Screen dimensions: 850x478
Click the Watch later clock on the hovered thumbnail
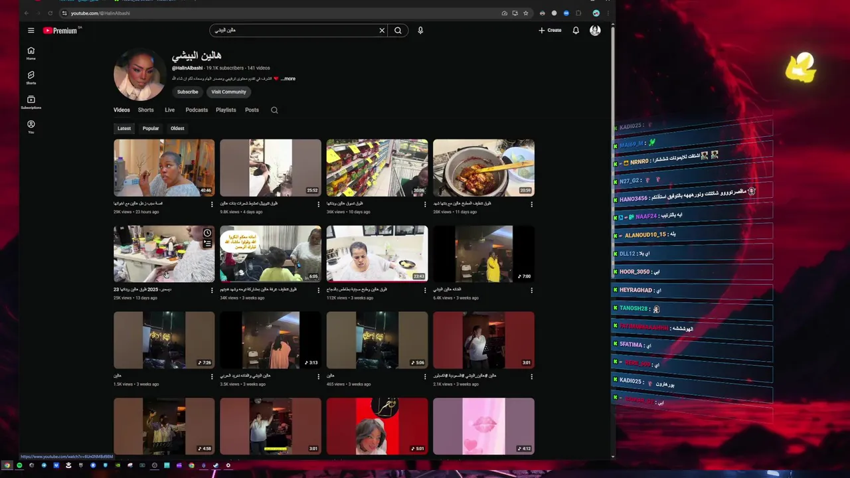tap(207, 233)
